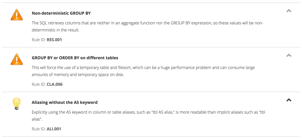This screenshot has height=138, width=302.
Task: Click the lightbulb icon next to Aliasing rule
Action: (17, 104)
